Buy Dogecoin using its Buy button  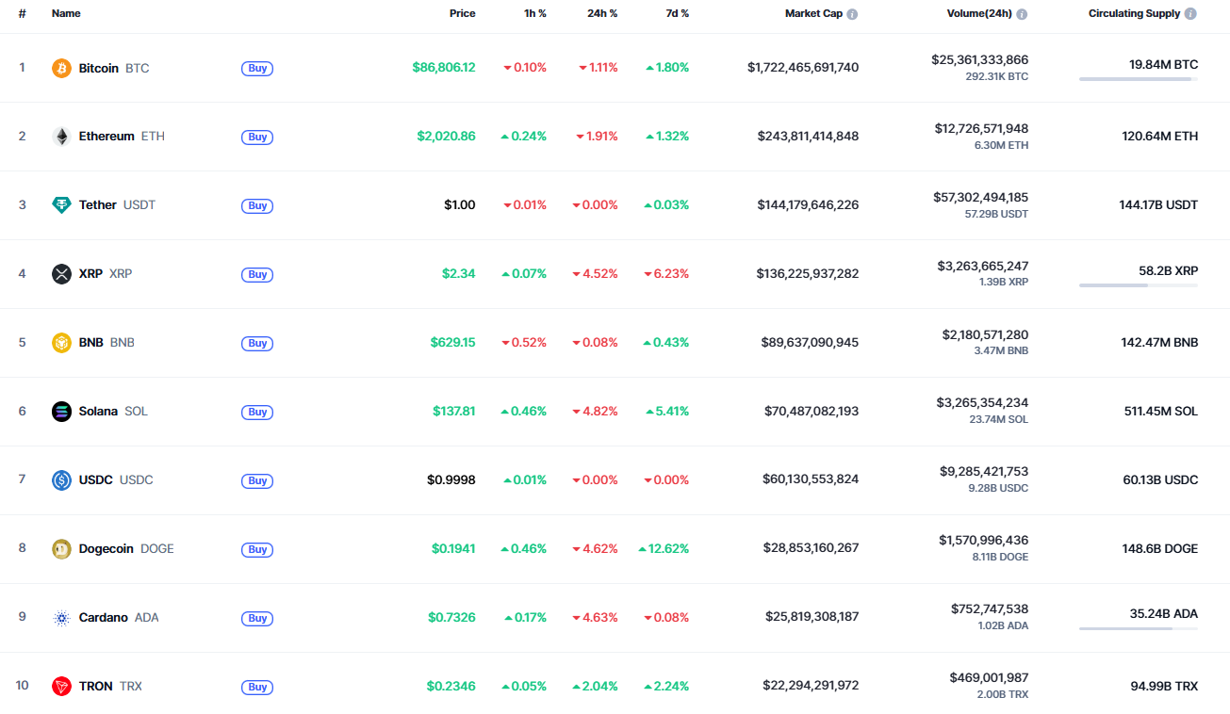pyautogui.click(x=257, y=550)
